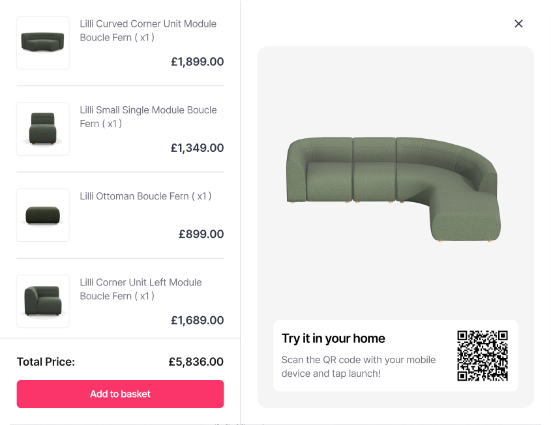Click the Add to basket button
Image resolution: width=551 pixels, height=425 pixels.
[120, 394]
